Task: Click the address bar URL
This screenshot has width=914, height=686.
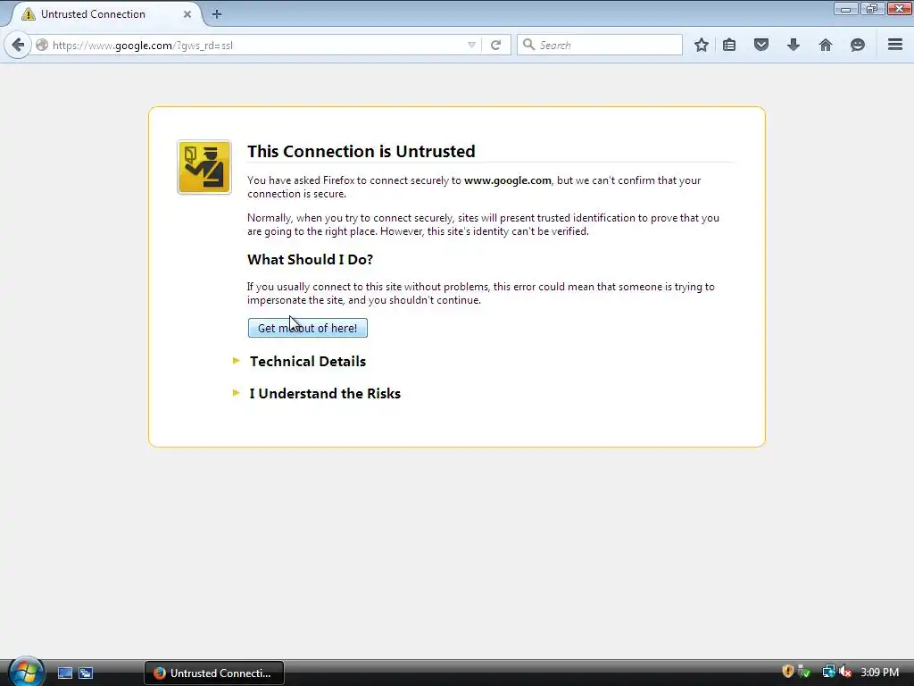Action: (143, 46)
